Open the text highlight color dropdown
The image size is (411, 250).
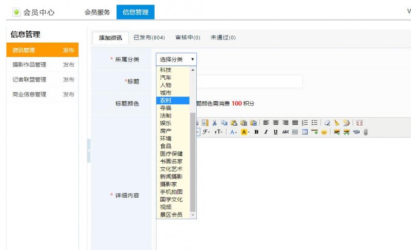(x=245, y=132)
